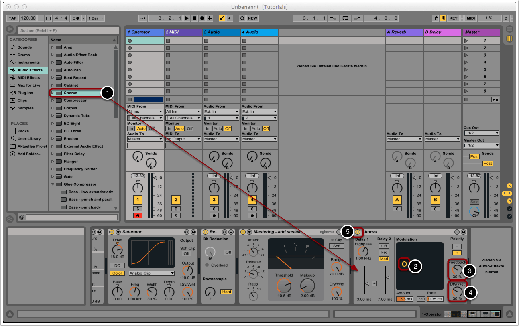Toggle Soft Clip Off in Saturator
519x326 pixels.
187,254
